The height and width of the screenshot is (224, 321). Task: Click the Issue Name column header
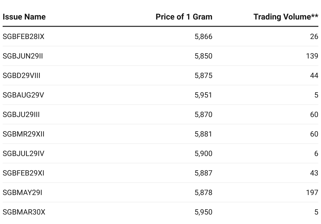(x=24, y=17)
